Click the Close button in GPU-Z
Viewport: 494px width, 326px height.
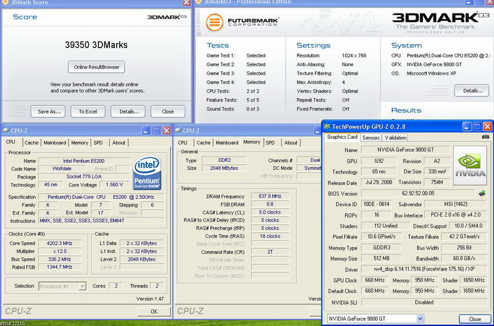pyautogui.click(x=475, y=319)
